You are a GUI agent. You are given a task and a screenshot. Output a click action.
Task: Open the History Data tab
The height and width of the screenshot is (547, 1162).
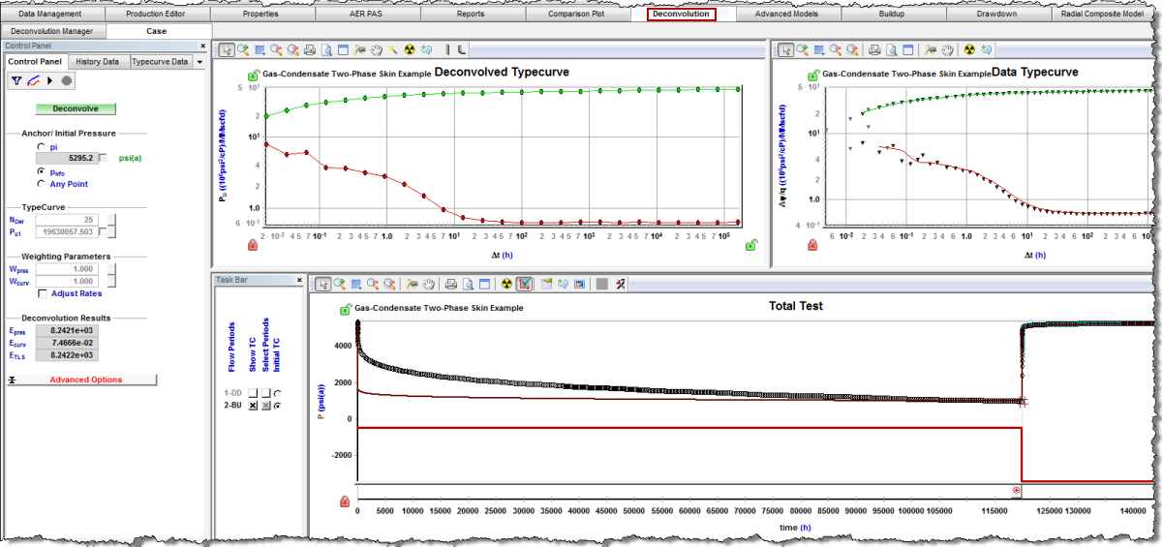point(98,62)
